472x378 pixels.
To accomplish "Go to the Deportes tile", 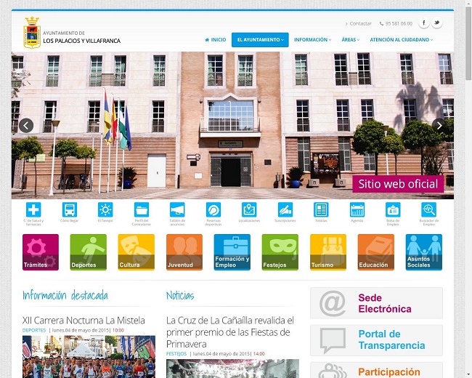I will (x=89, y=252).
